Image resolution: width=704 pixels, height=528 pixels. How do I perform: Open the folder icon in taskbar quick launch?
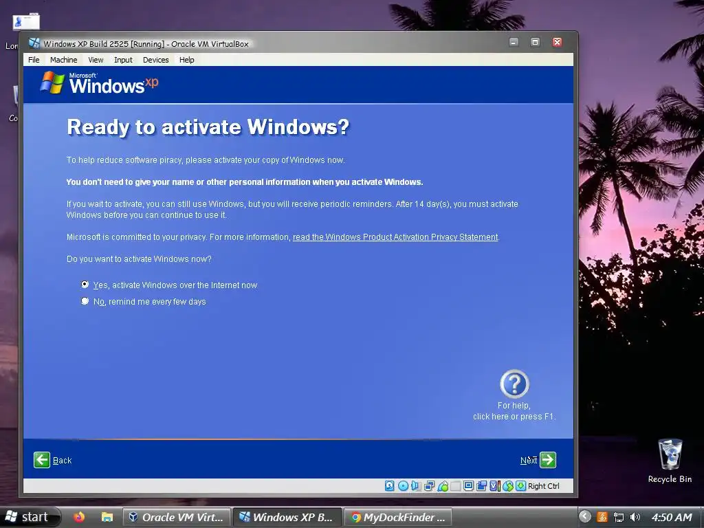pos(107,517)
